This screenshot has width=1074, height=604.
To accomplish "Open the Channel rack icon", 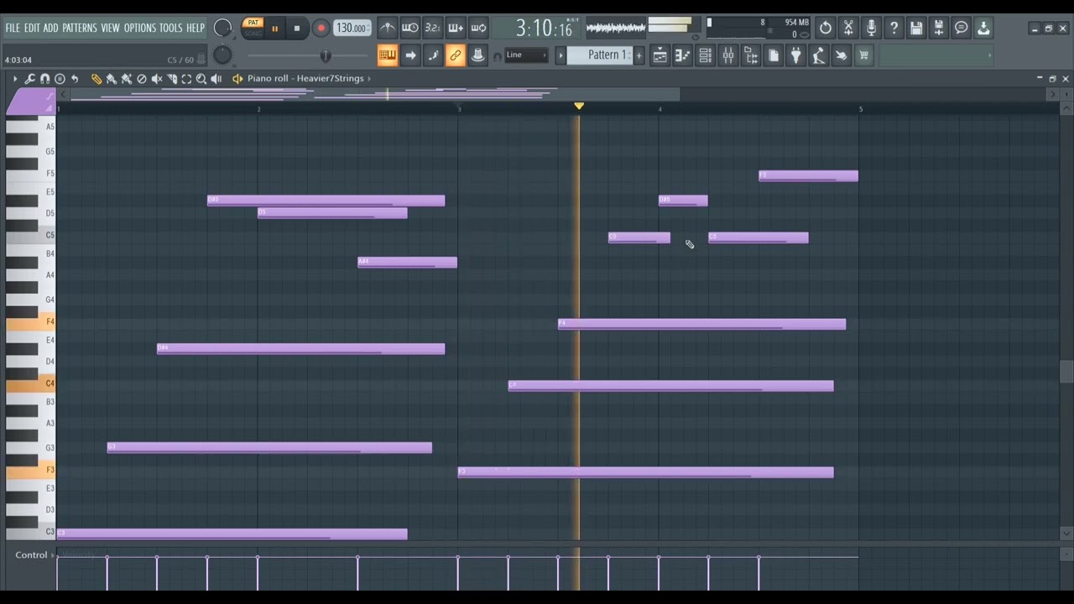I will (706, 55).
